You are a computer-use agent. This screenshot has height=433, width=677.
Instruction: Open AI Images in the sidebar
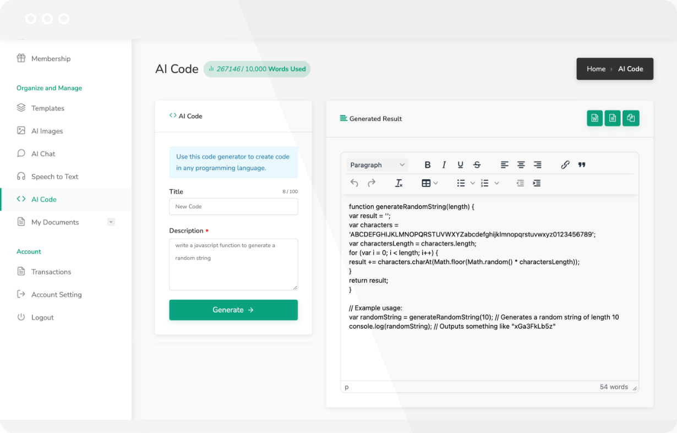click(47, 131)
